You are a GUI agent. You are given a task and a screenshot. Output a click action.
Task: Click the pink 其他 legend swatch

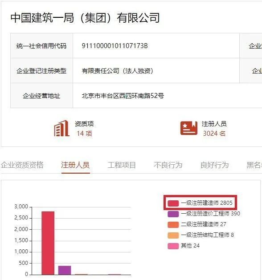173,246
